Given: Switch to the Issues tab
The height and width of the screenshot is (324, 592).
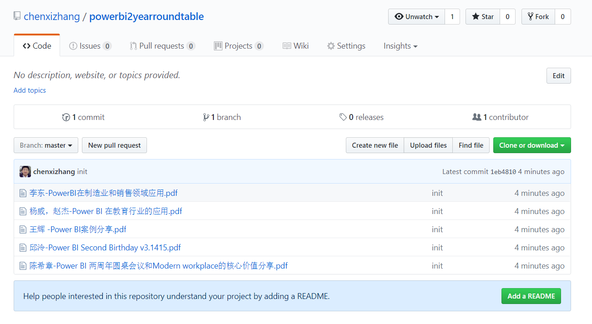Looking at the screenshot, I should (x=90, y=46).
